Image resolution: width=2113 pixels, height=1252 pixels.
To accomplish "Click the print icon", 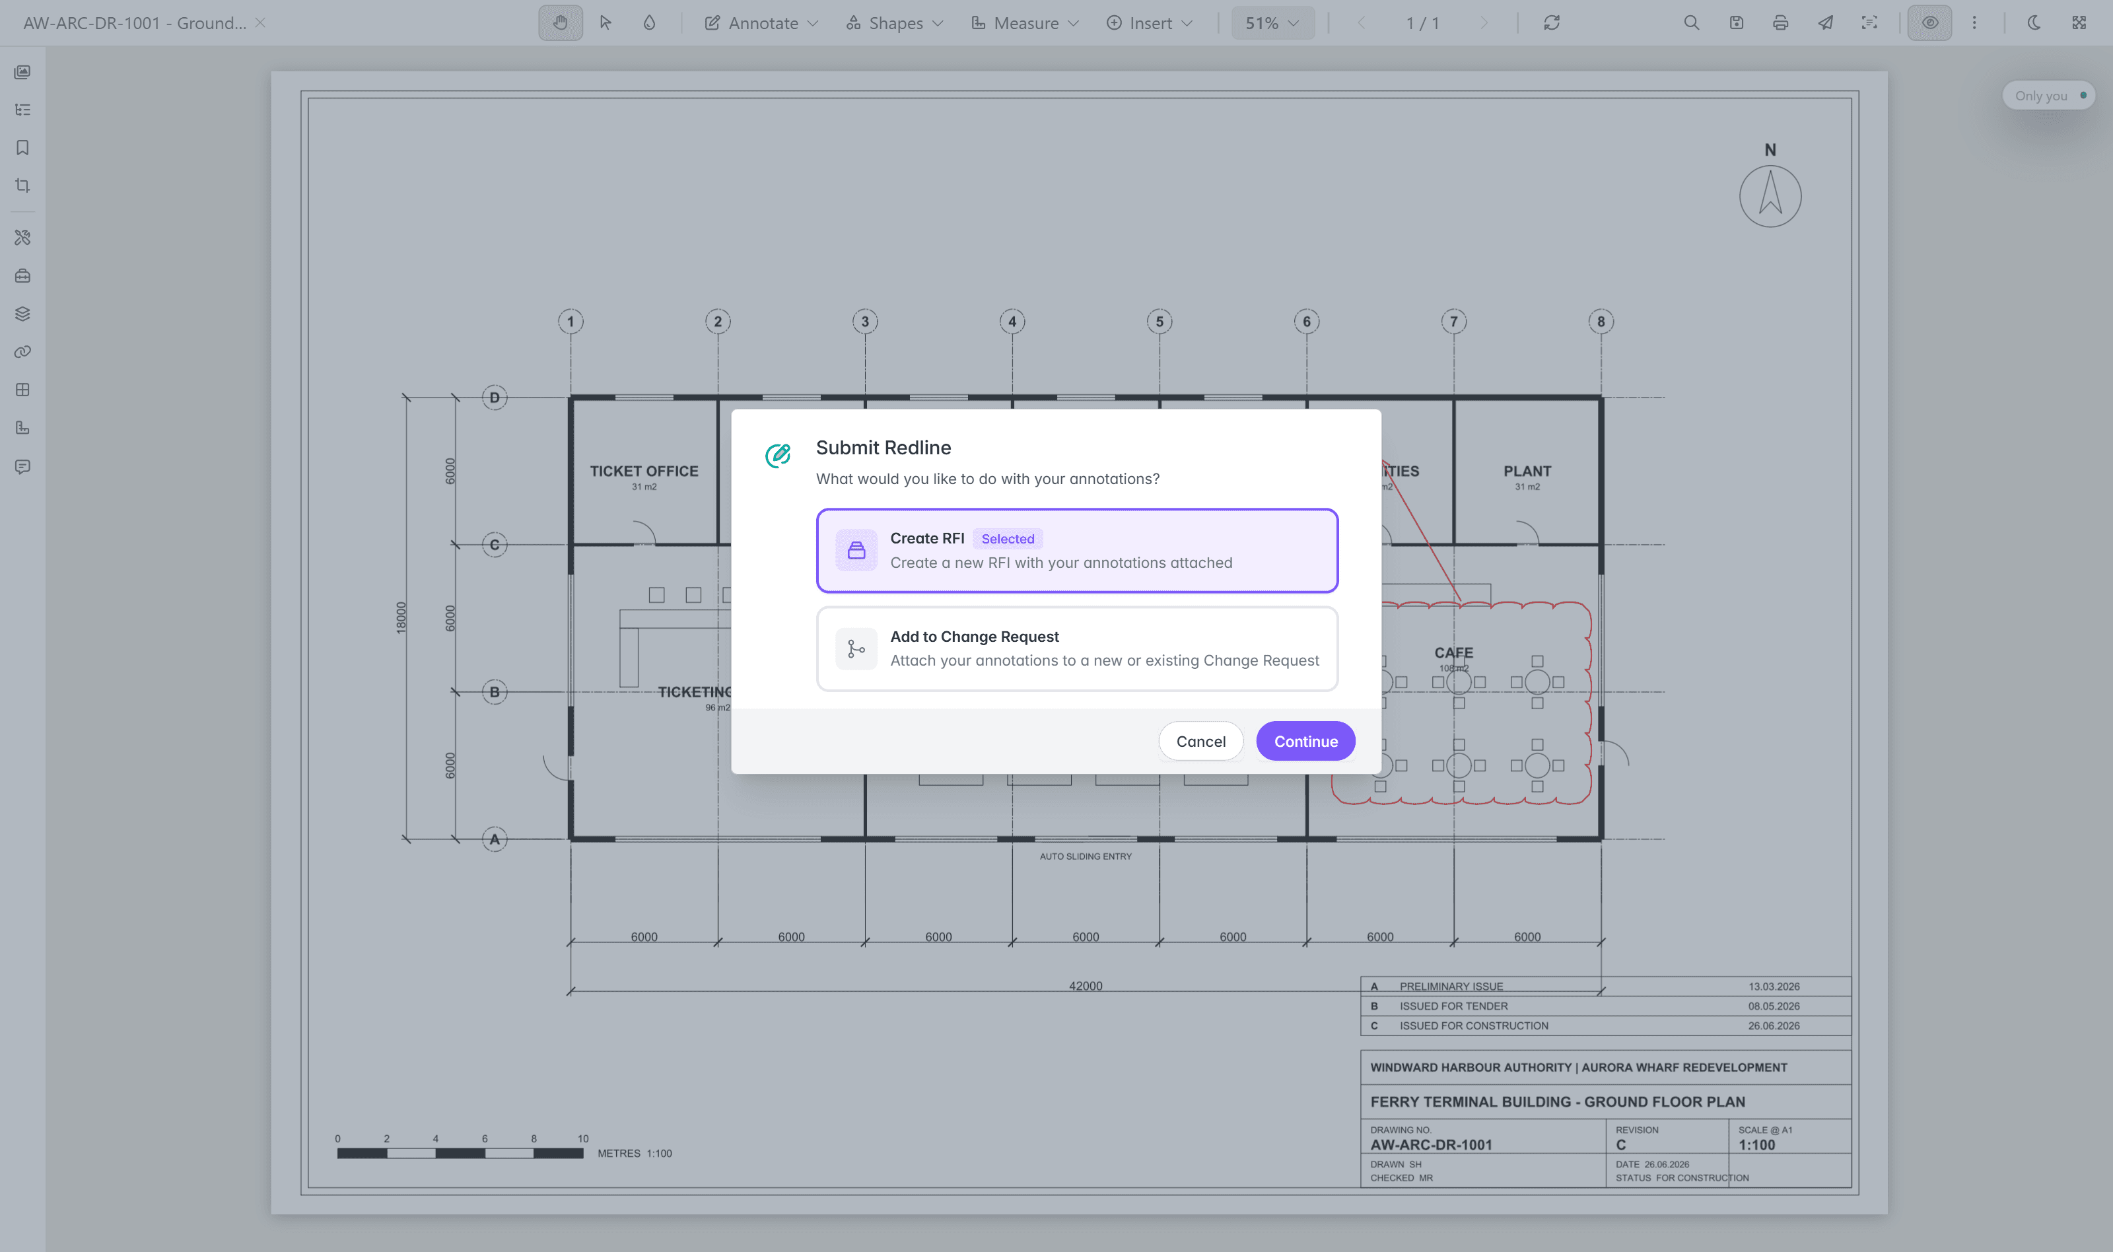I will [x=1780, y=22].
